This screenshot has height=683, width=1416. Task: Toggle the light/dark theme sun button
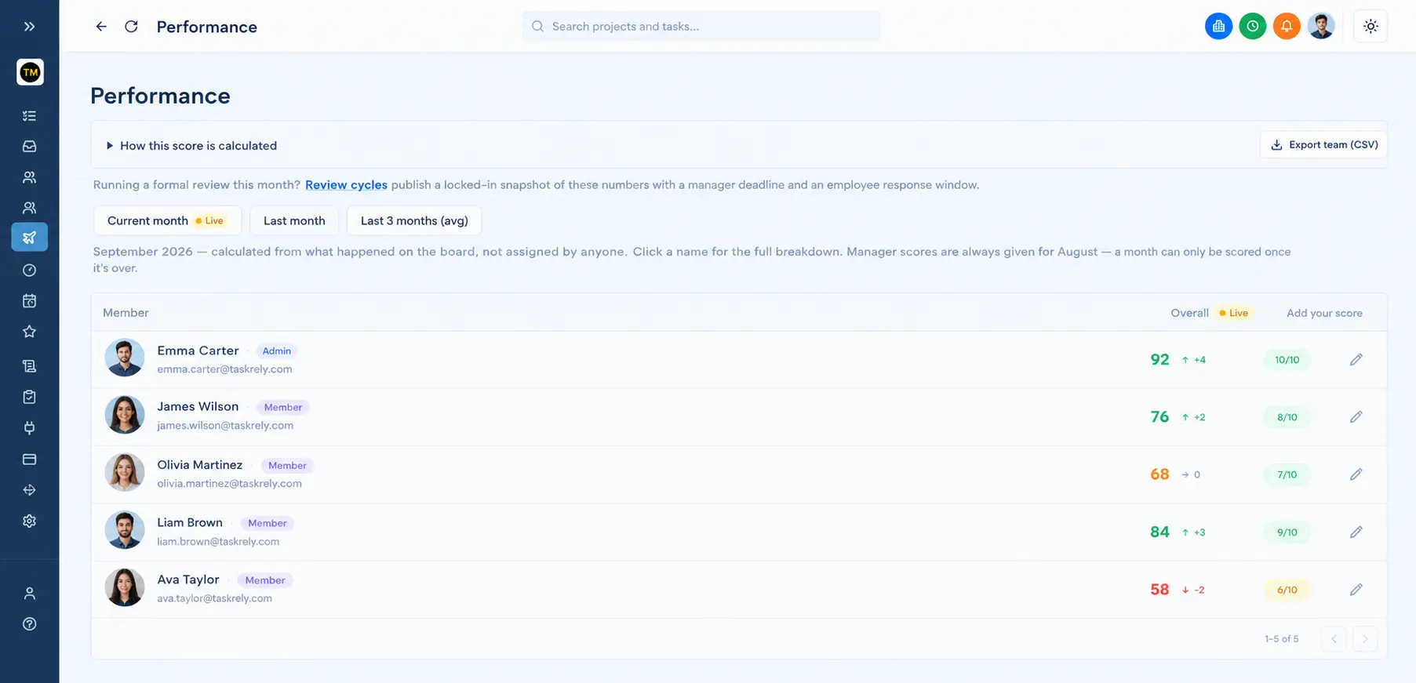[x=1370, y=26]
